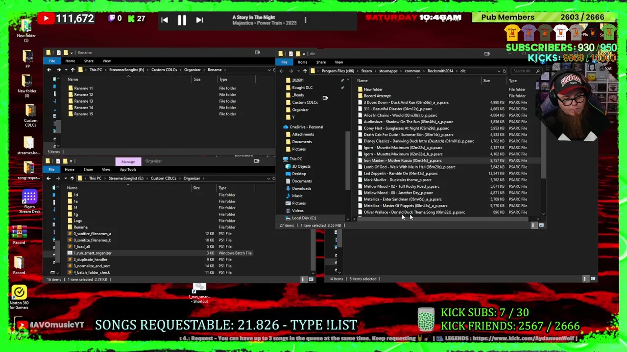Screen dimensions: 627x352
Task: Open recent locations dropdown in dlc window
Action: point(298,71)
